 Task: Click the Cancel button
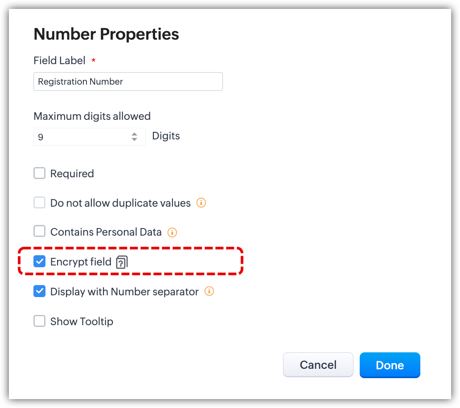click(x=318, y=365)
